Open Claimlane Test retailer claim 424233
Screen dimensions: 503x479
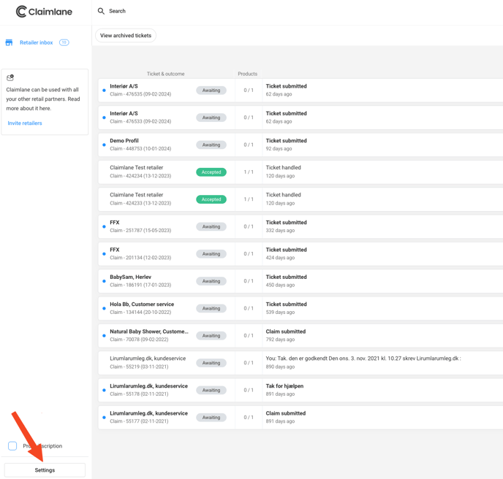pos(300,199)
